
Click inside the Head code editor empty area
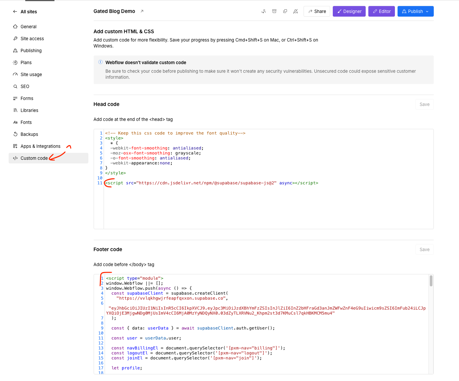(268, 208)
